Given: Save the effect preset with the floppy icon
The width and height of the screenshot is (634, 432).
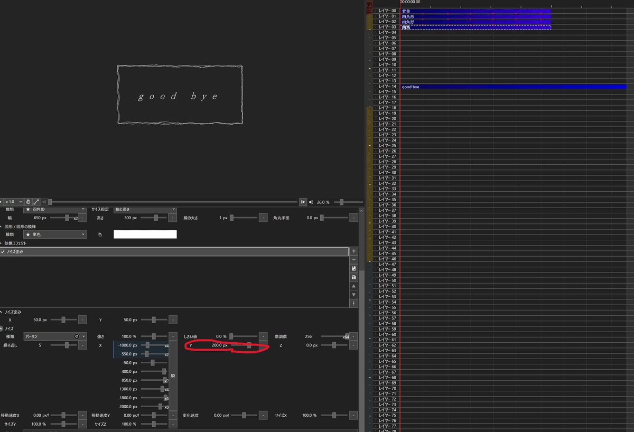Looking at the screenshot, I should [x=353, y=277].
